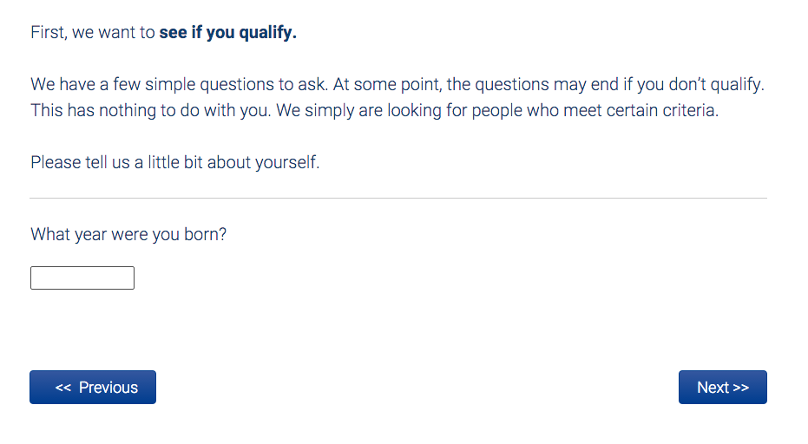Screen dimensions: 808x444
Task: Click the word "criteria" in the paragraph
Action: point(691,112)
